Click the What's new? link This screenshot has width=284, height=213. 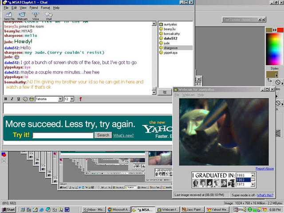tap(123, 135)
